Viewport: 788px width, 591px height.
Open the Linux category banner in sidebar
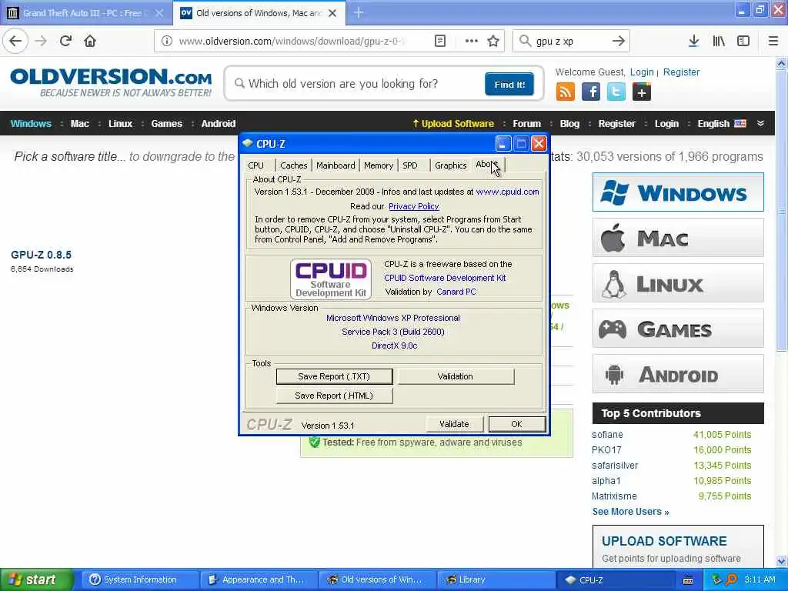[678, 283]
